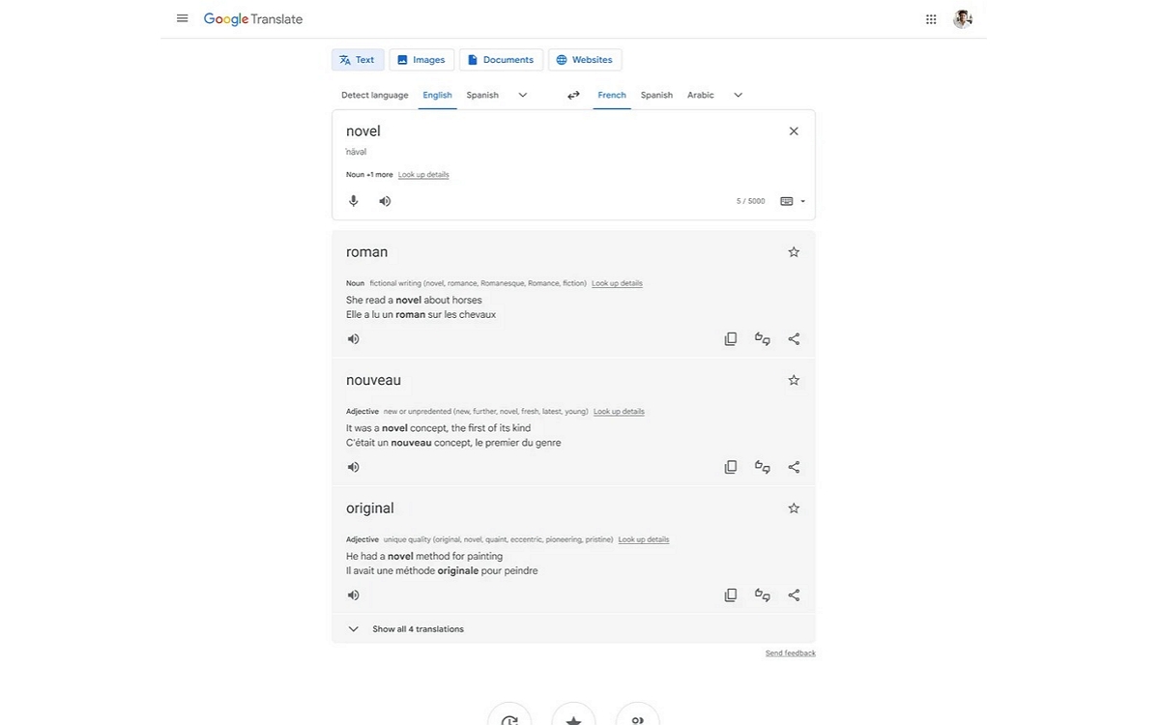Screen dimensions: 1160x725
Task: Listen to pronunciation of the source text
Action: 385,201
